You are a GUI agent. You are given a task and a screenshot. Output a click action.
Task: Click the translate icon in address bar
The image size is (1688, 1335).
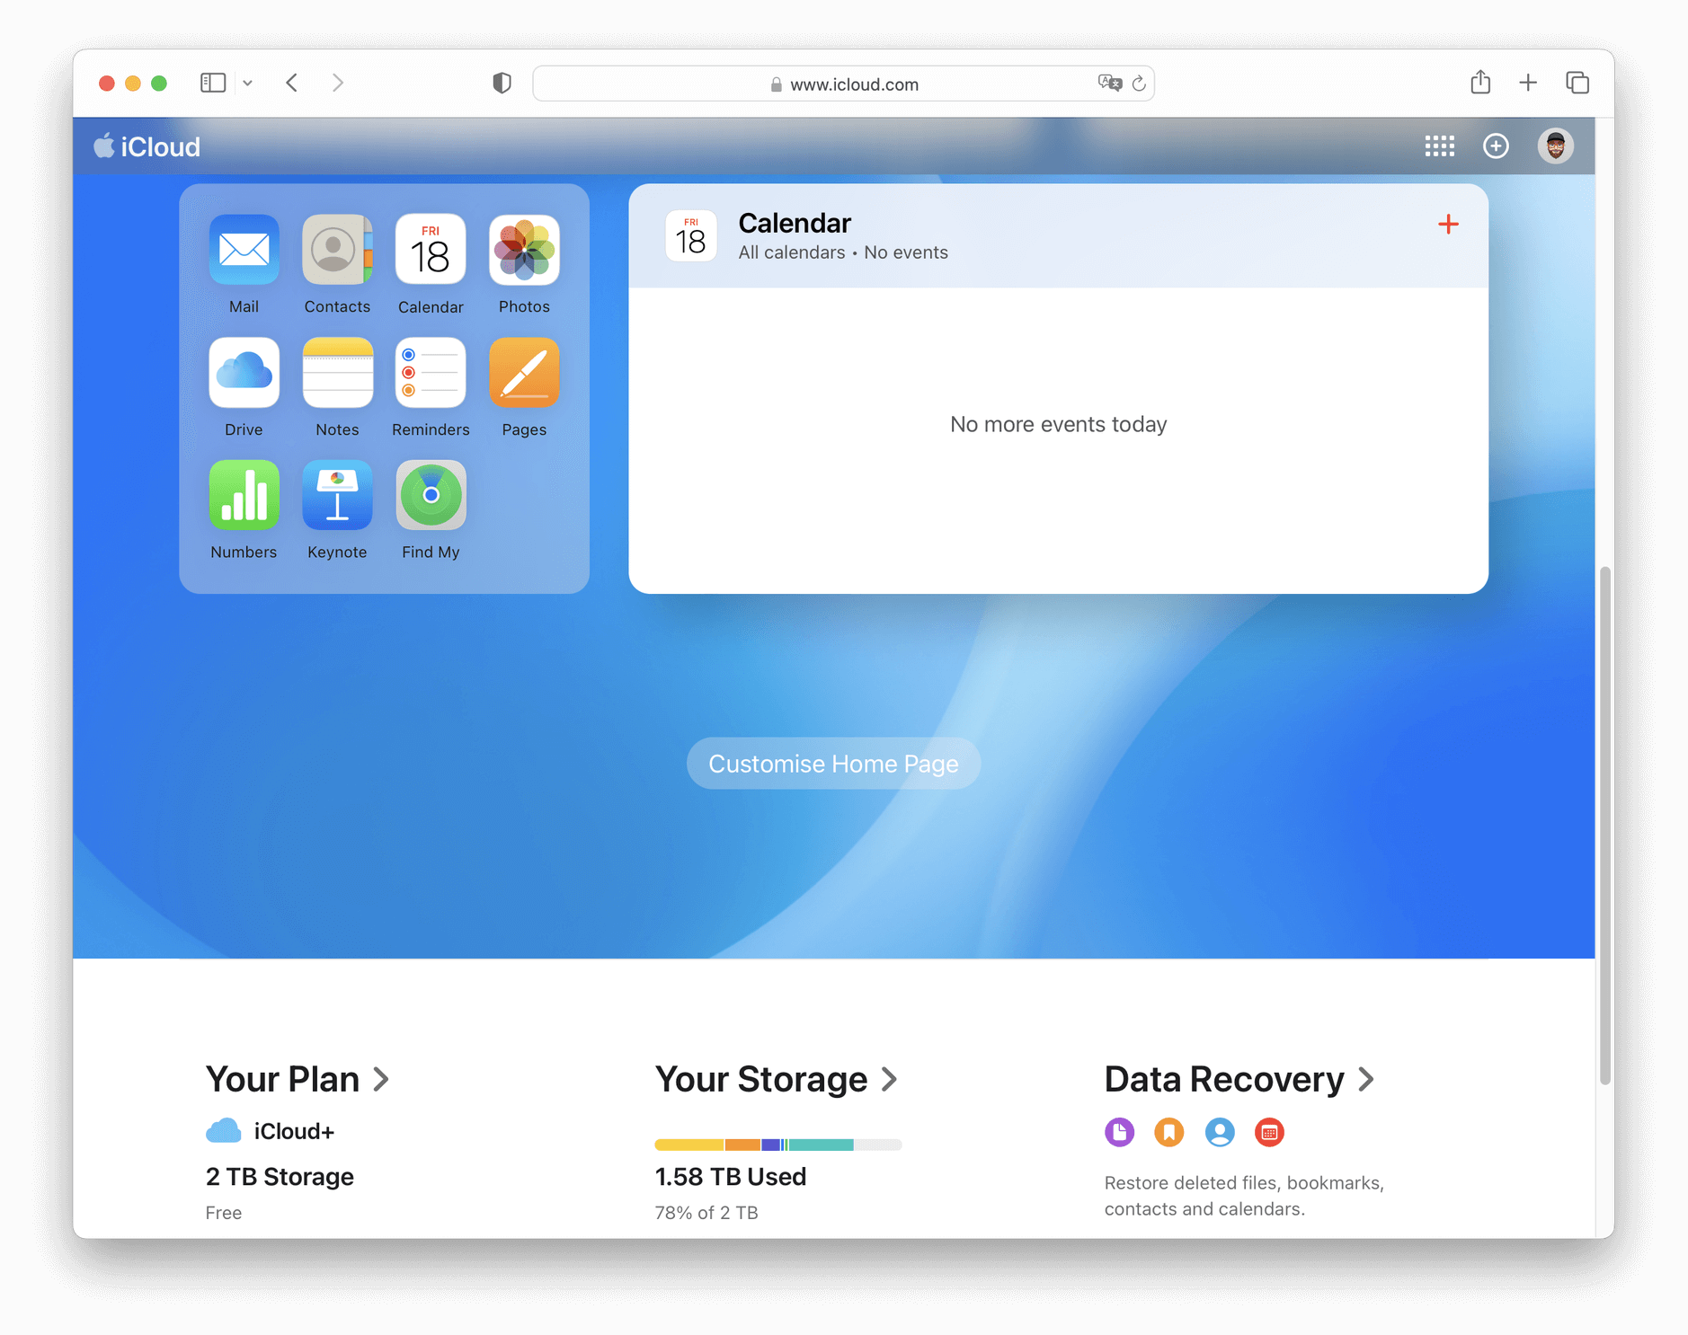[x=1110, y=84]
